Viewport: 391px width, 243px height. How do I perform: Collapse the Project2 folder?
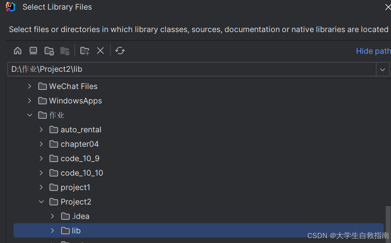[x=41, y=202]
